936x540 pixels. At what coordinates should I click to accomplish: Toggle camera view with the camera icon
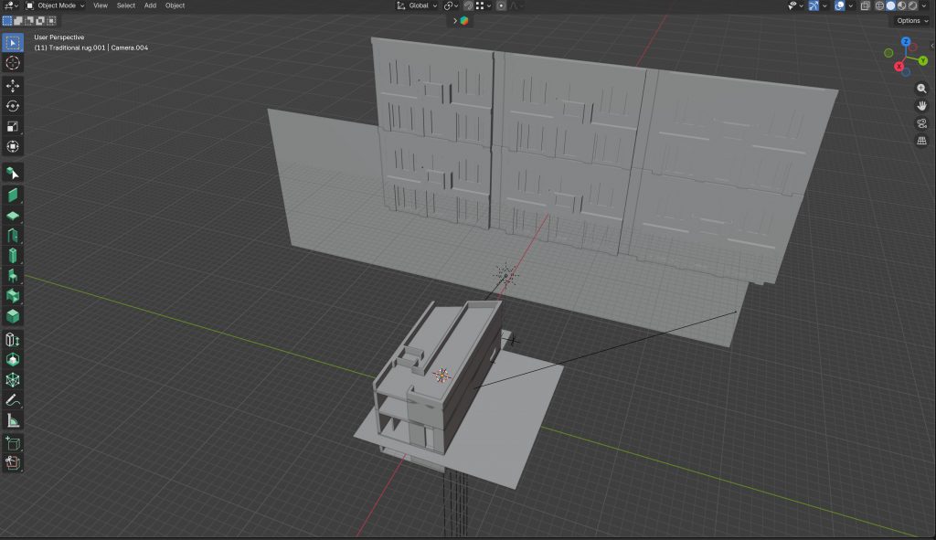tap(921, 123)
